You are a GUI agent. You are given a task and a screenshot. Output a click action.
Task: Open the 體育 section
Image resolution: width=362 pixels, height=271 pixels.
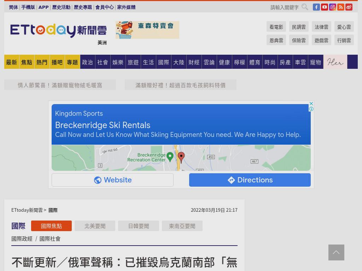coord(255,62)
